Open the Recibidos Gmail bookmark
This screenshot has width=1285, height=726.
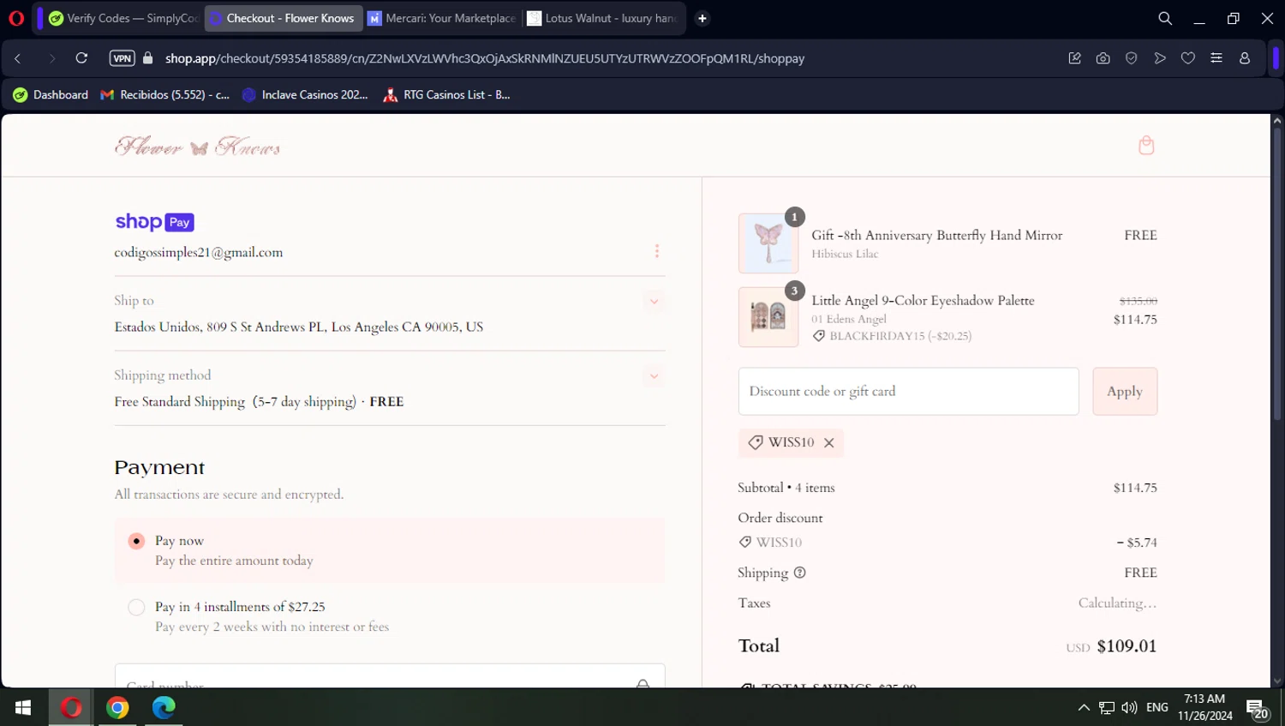[165, 95]
